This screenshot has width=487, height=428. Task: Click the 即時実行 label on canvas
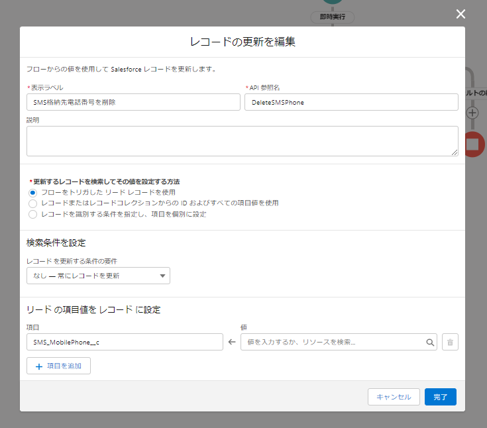[x=333, y=17]
